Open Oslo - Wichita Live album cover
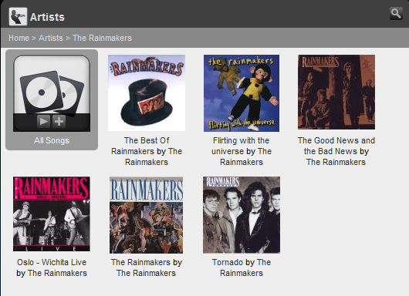Screen dimensions: 409x296 click(52, 214)
